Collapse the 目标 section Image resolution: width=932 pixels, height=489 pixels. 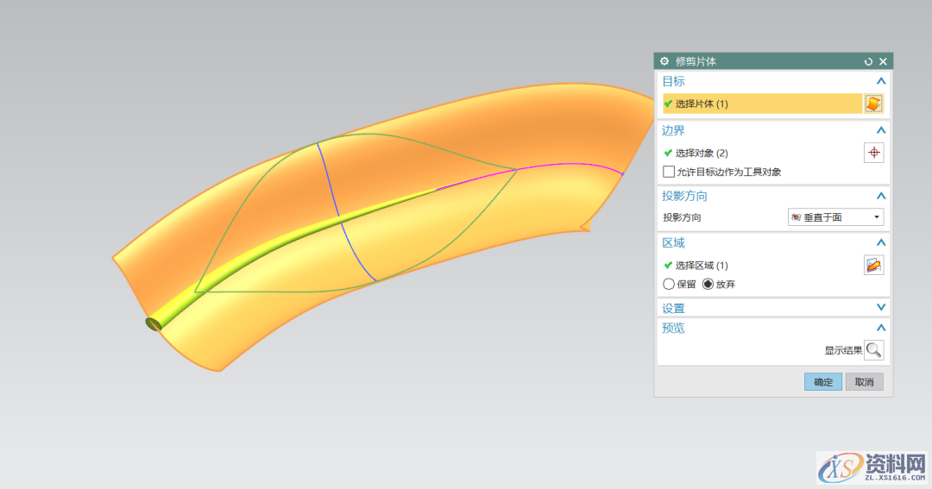pyautogui.click(x=880, y=81)
